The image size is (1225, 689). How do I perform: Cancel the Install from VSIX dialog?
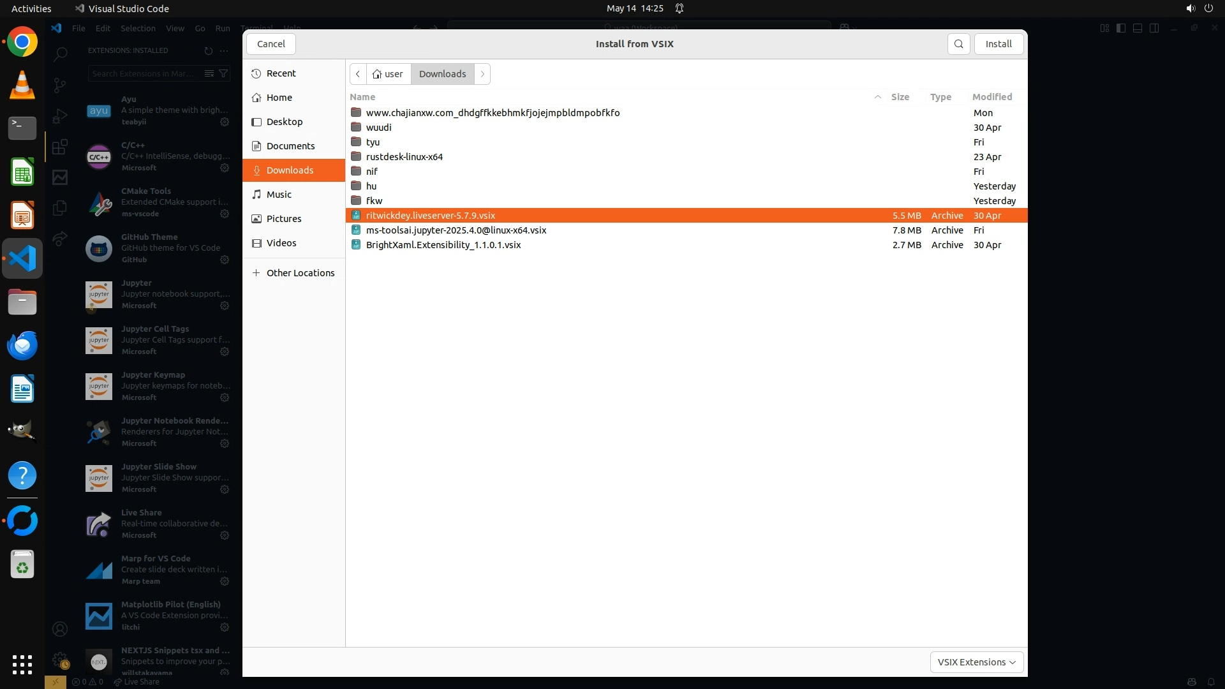point(271,44)
